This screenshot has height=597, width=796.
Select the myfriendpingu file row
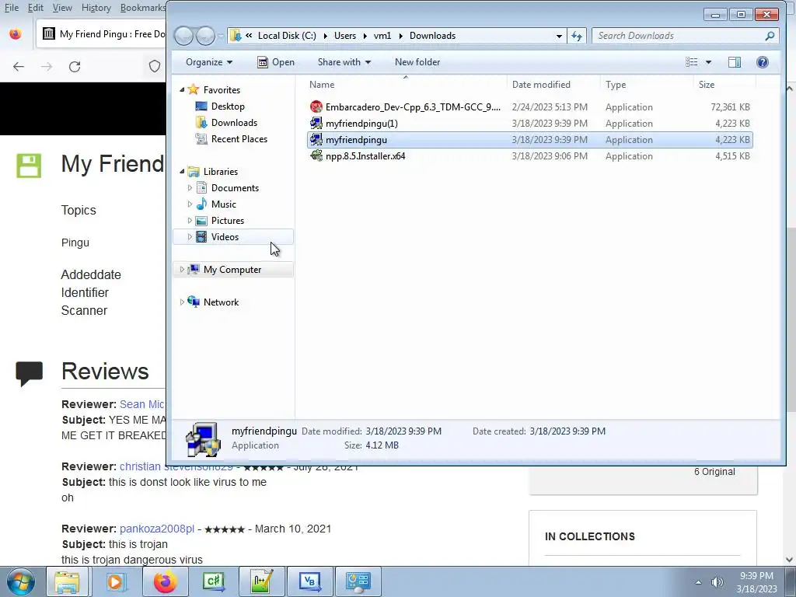point(529,140)
